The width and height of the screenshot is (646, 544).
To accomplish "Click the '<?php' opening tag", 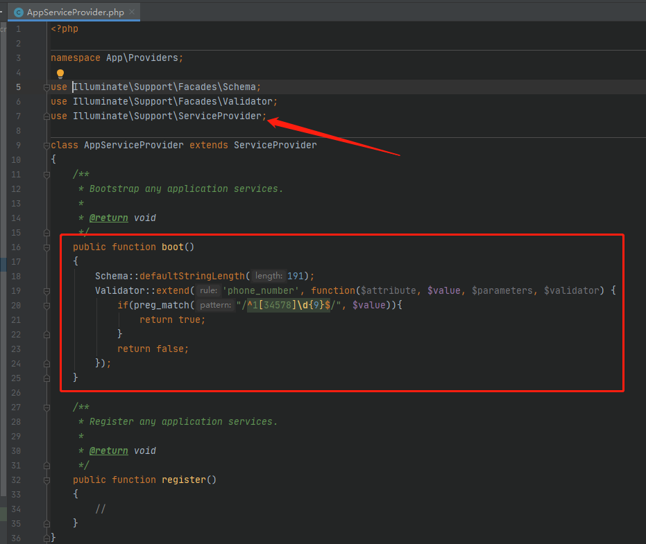I will pos(65,29).
